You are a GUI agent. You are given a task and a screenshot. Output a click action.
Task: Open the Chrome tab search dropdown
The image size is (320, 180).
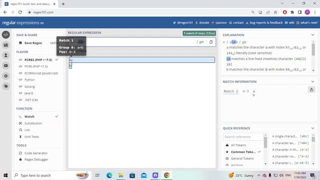pyautogui.click(x=282, y=3)
